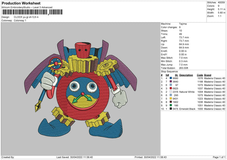Image resolution: width=227 pixels, height=160 pixels.
Task: Click the Left value '73.7 mm'
Action: (x=184, y=37)
